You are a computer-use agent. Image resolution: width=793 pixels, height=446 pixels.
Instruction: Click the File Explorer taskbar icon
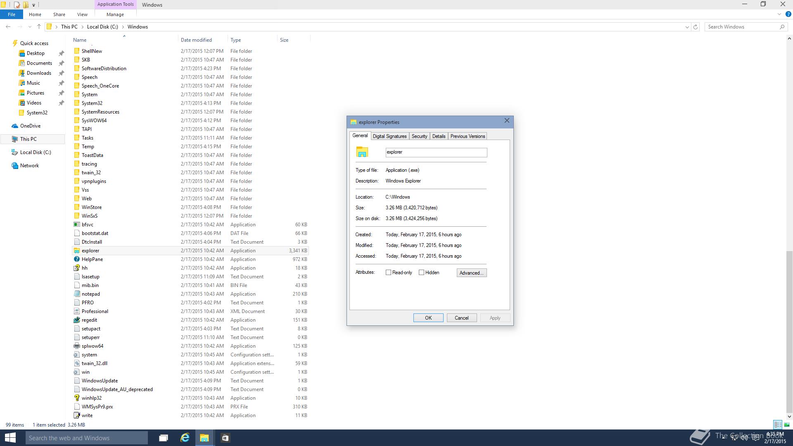click(x=204, y=438)
